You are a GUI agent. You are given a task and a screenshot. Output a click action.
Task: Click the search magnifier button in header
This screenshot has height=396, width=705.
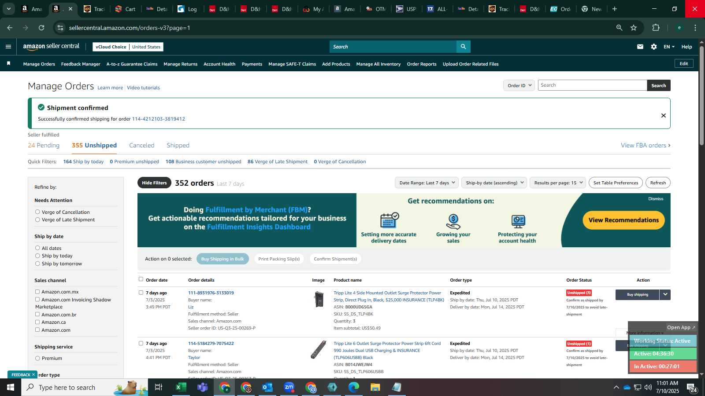tap(463, 47)
